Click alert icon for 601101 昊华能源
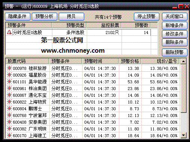190x142 pixels. pos(9,82)
